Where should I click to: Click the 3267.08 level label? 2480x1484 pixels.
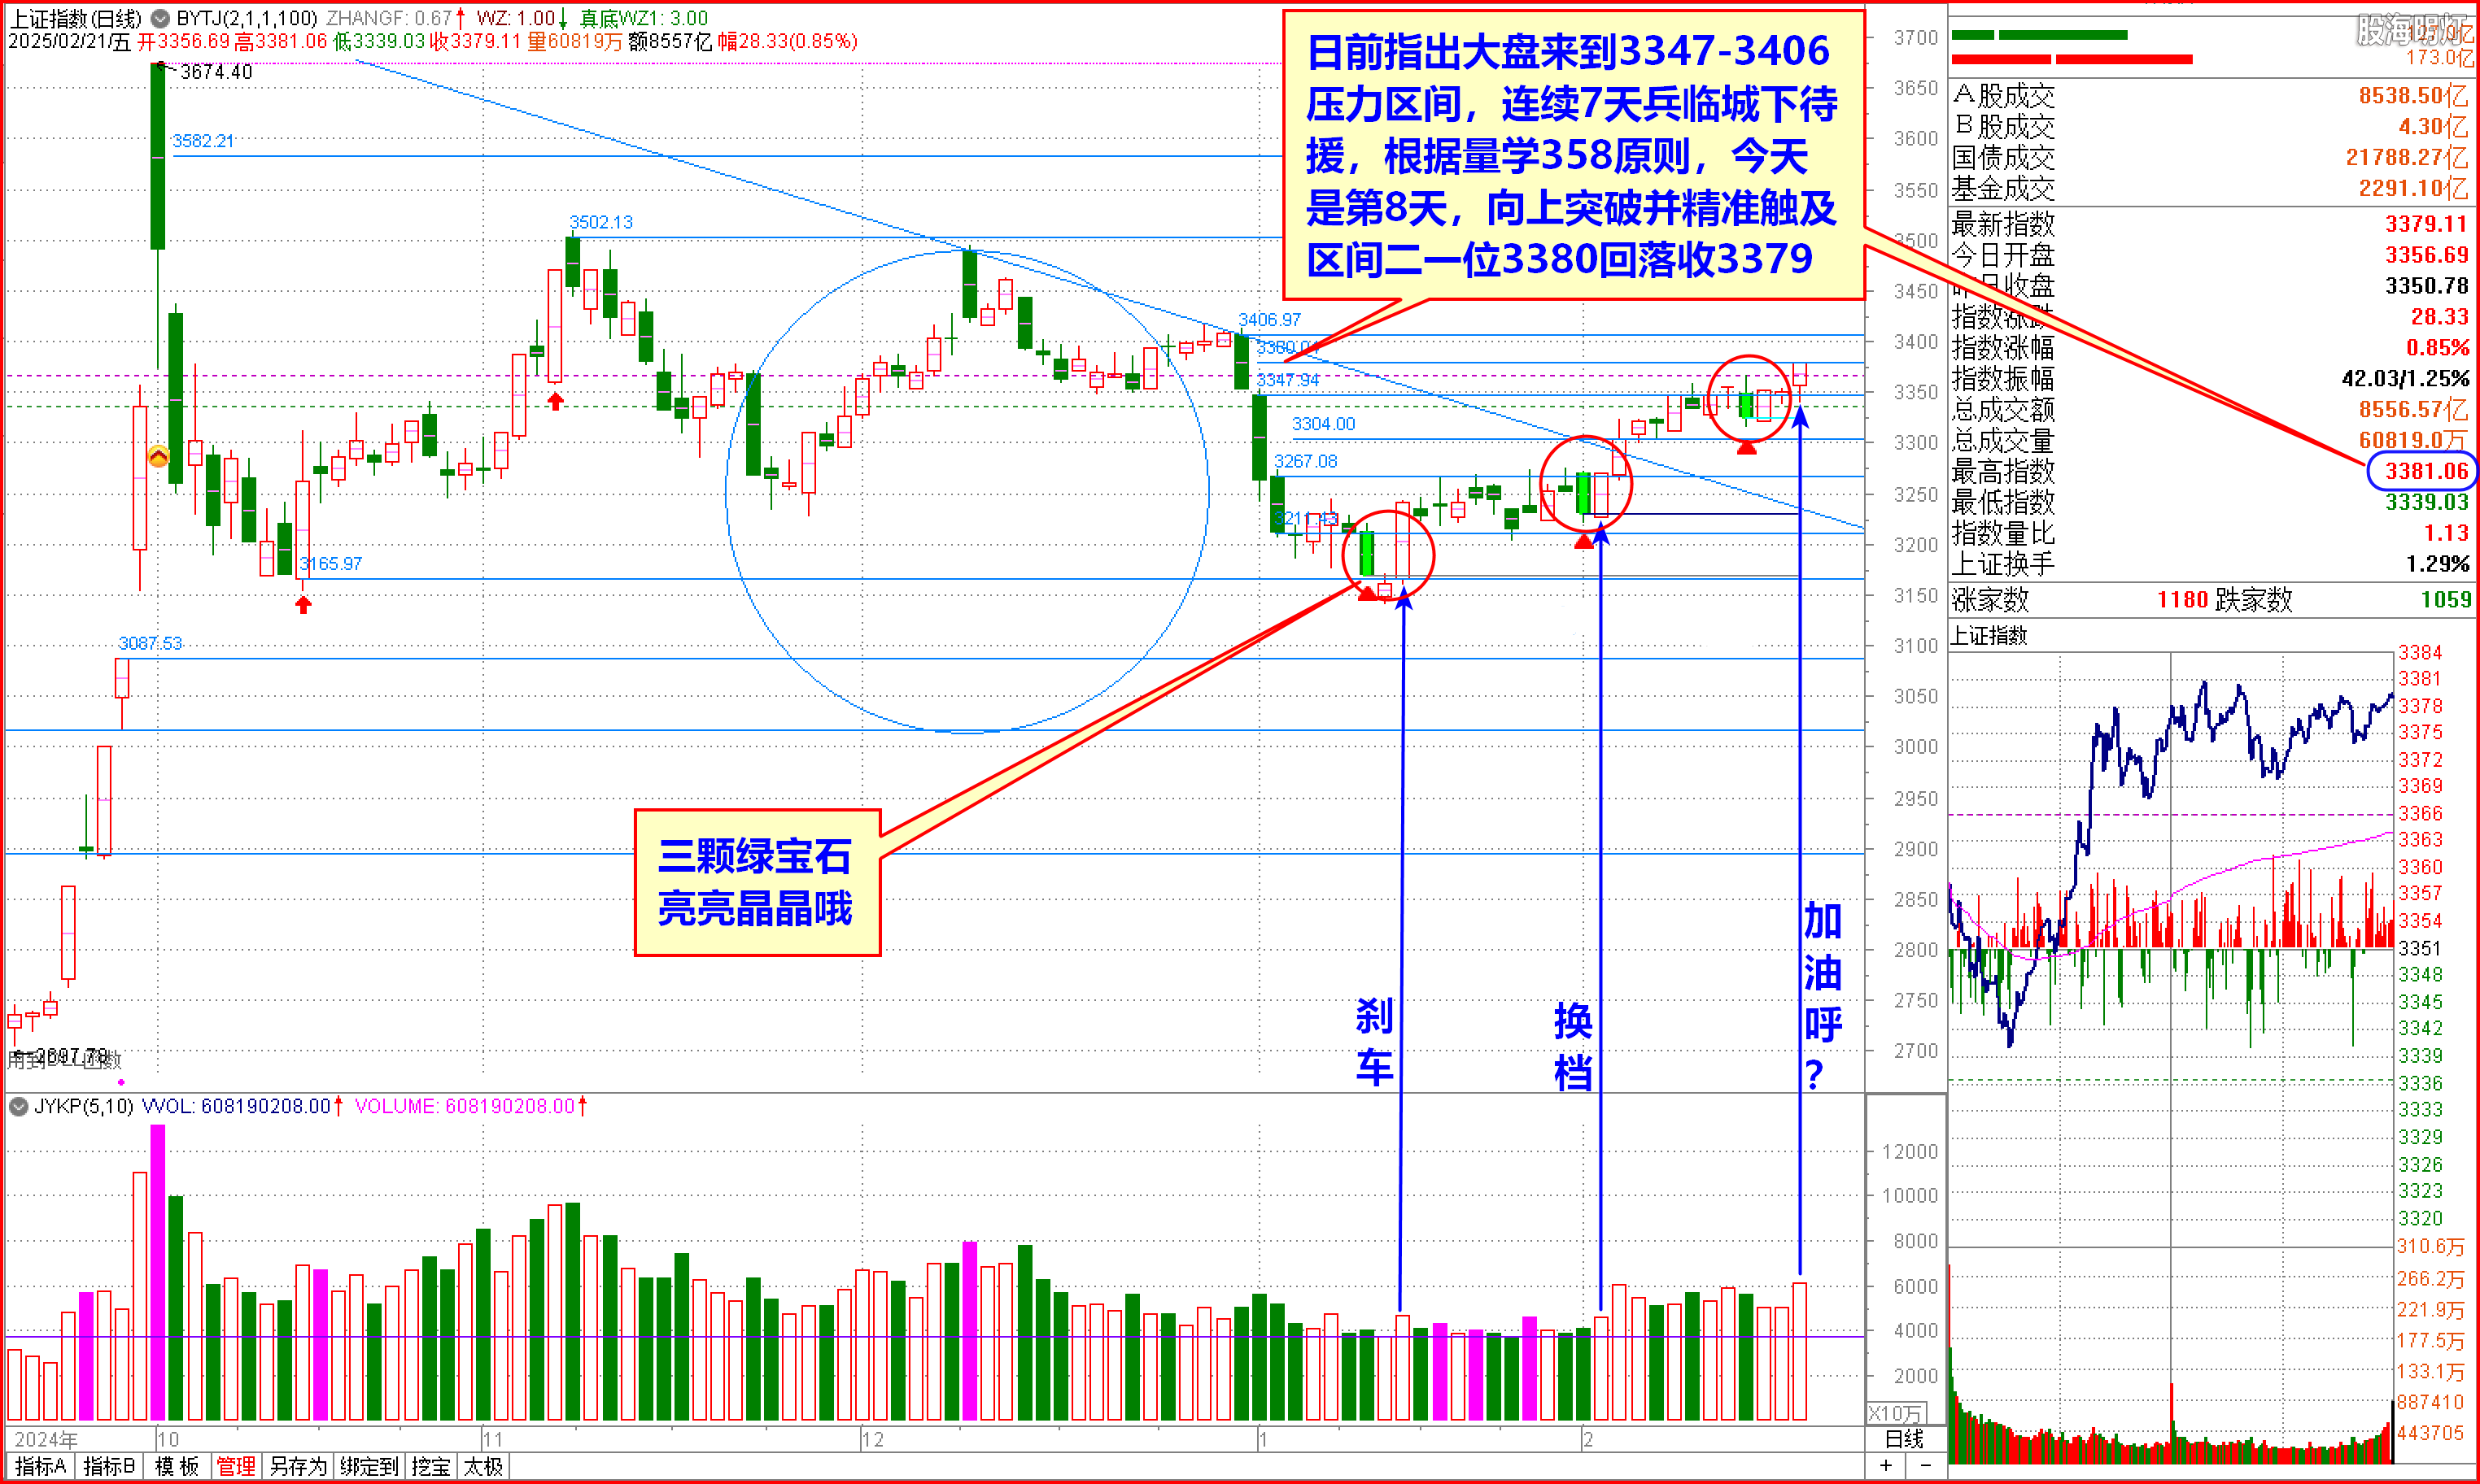tap(1306, 461)
